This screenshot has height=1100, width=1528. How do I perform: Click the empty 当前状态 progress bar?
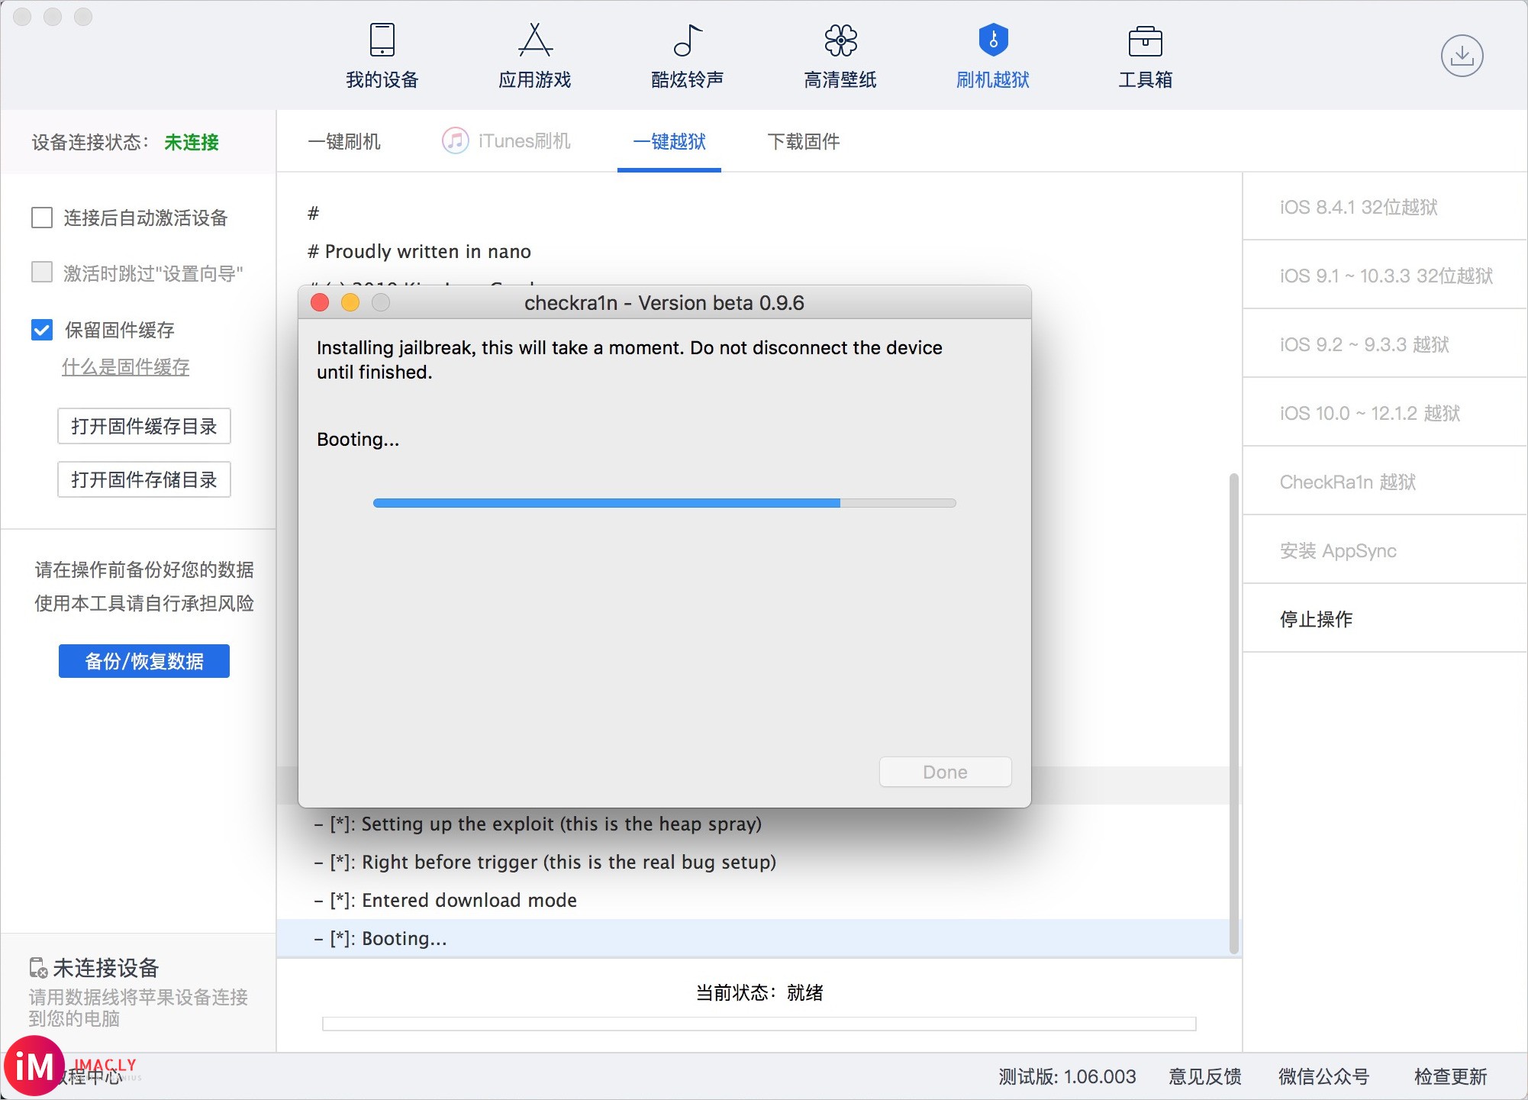tap(759, 1024)
